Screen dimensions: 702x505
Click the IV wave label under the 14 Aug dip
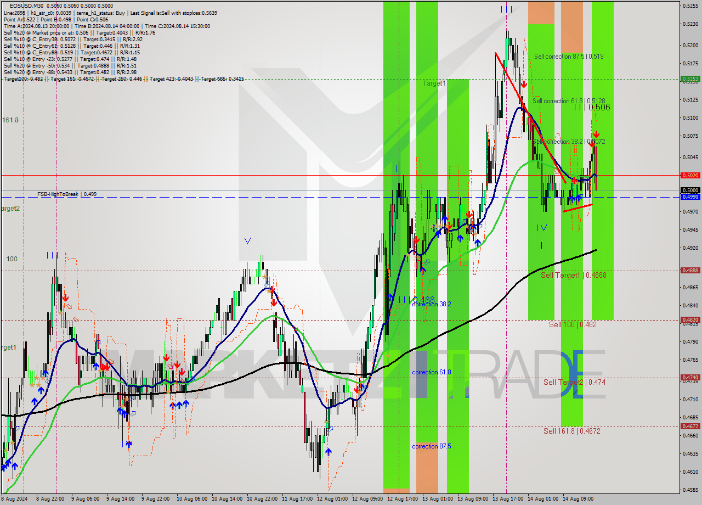pos(542,227)
